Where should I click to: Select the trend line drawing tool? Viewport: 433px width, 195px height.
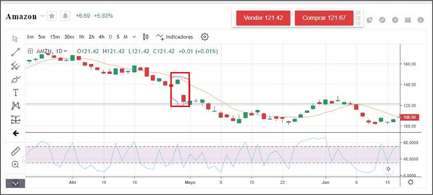16,52
